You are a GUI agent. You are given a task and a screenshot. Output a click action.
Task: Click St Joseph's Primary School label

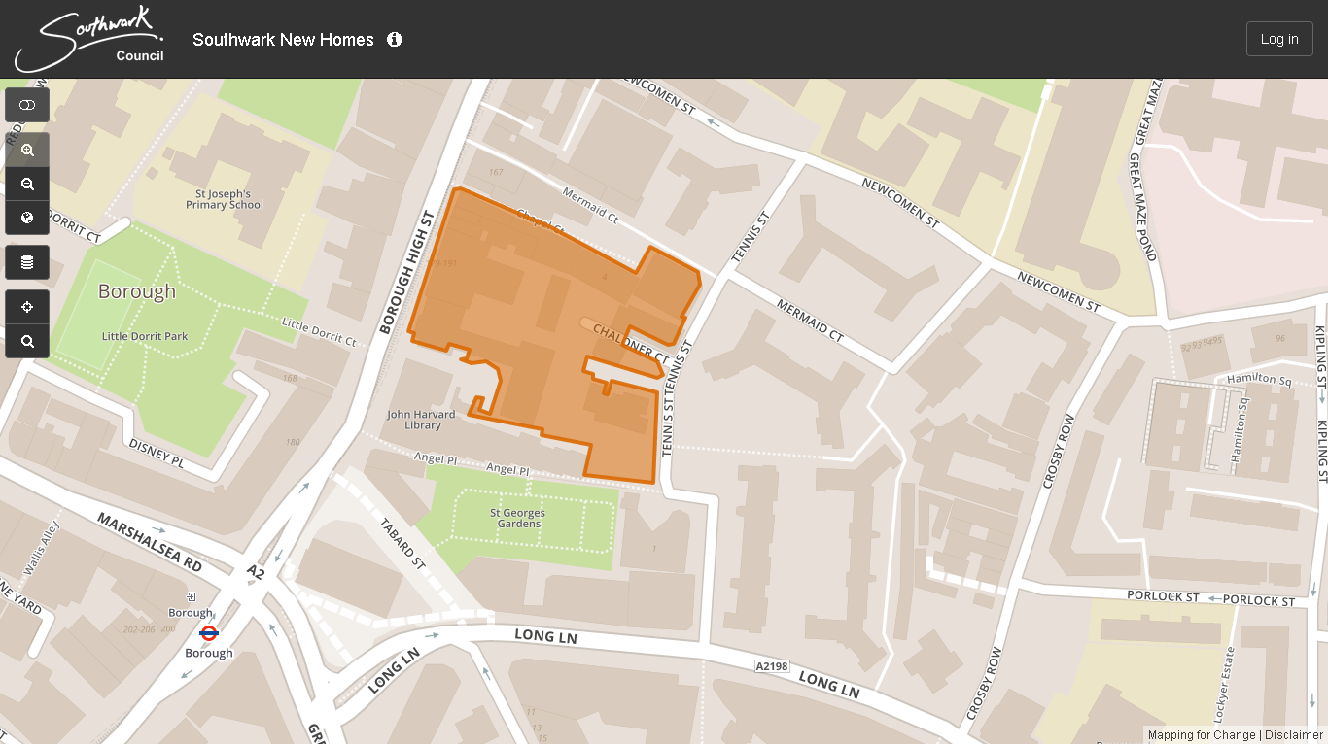225,199
